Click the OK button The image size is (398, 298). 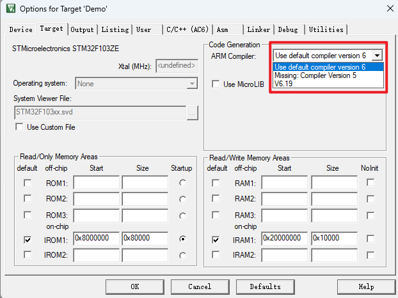134,286
